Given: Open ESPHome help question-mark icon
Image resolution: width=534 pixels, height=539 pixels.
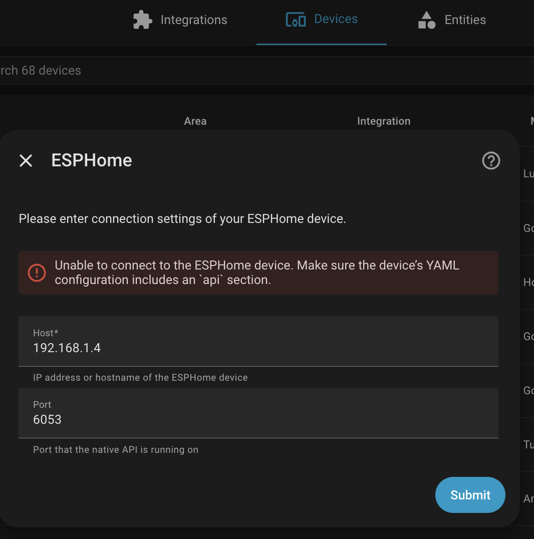Looking at the screenshot, I should tap(491, 161).
